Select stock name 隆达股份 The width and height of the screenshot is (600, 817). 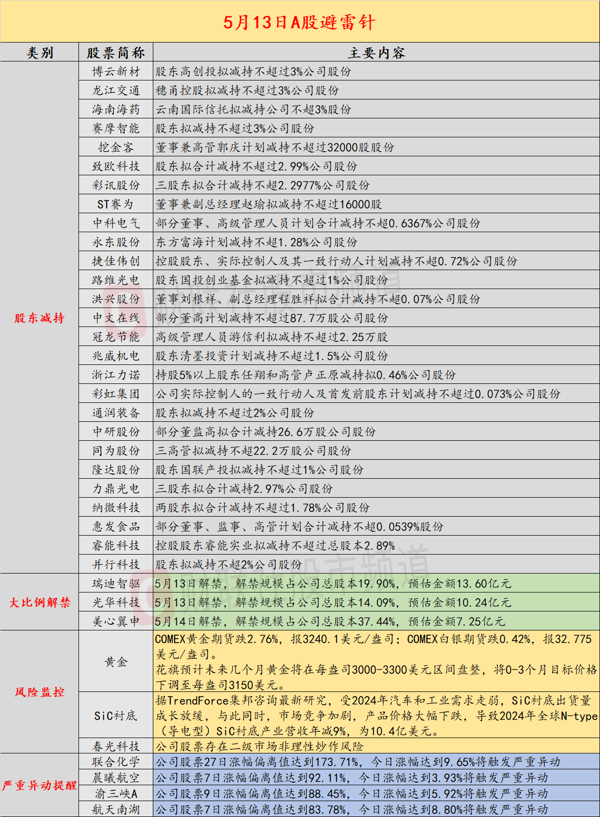point(116,469)
